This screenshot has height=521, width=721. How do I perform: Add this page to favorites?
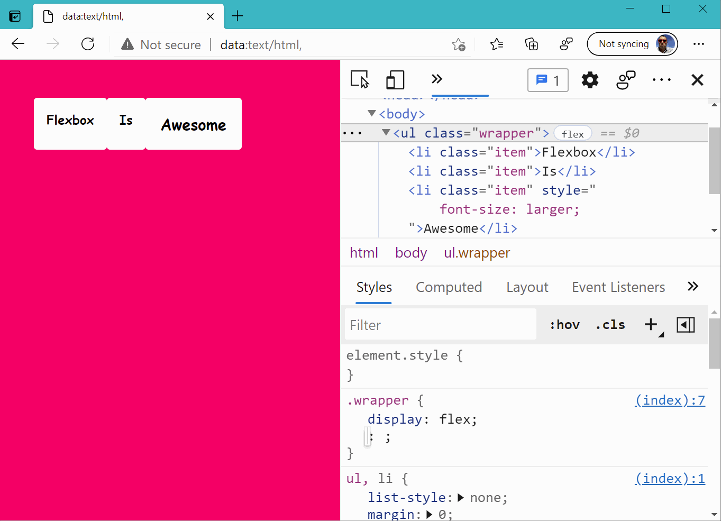(459, 45)
